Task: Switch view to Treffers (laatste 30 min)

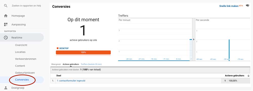Action: (x=91, y=64)
